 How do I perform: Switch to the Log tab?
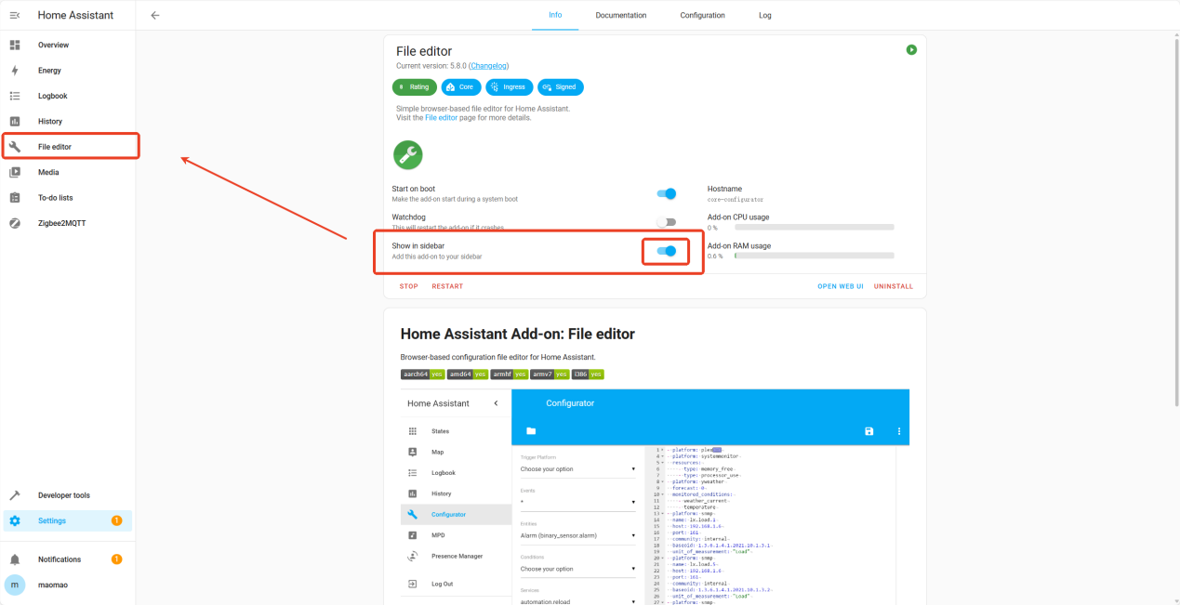(x=765, y=15)
